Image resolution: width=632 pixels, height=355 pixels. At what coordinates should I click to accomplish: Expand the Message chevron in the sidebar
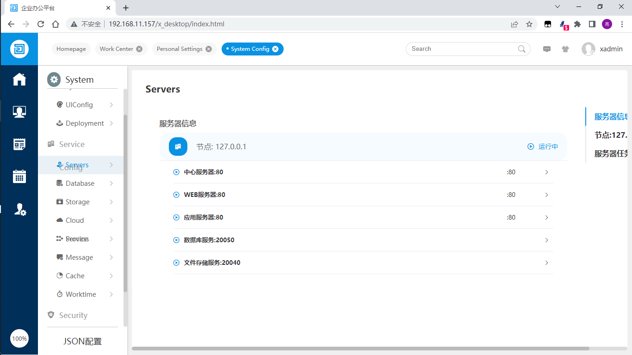coord(112,257)
